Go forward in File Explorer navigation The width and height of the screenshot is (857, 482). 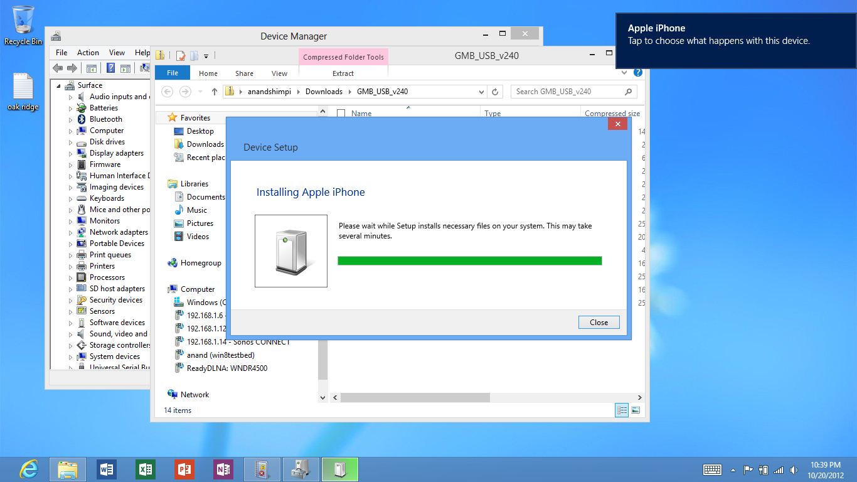point(185,92)
